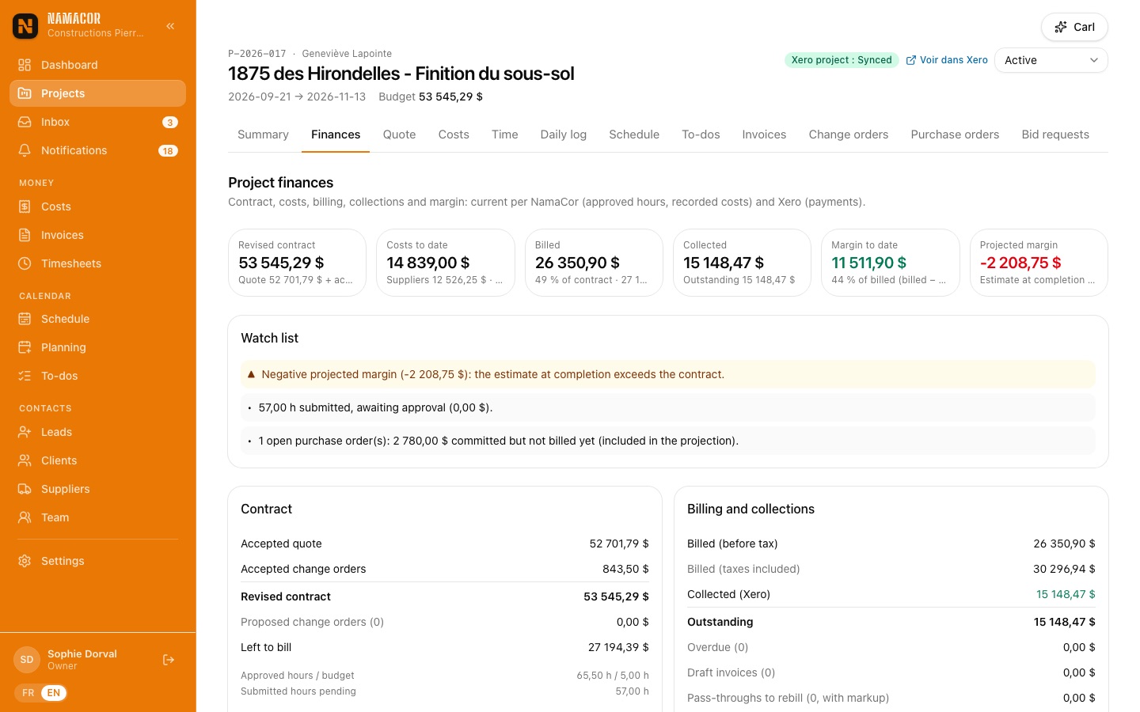
Task: Click the Invoices document icon in sidebar
Action: coord(25,235)
